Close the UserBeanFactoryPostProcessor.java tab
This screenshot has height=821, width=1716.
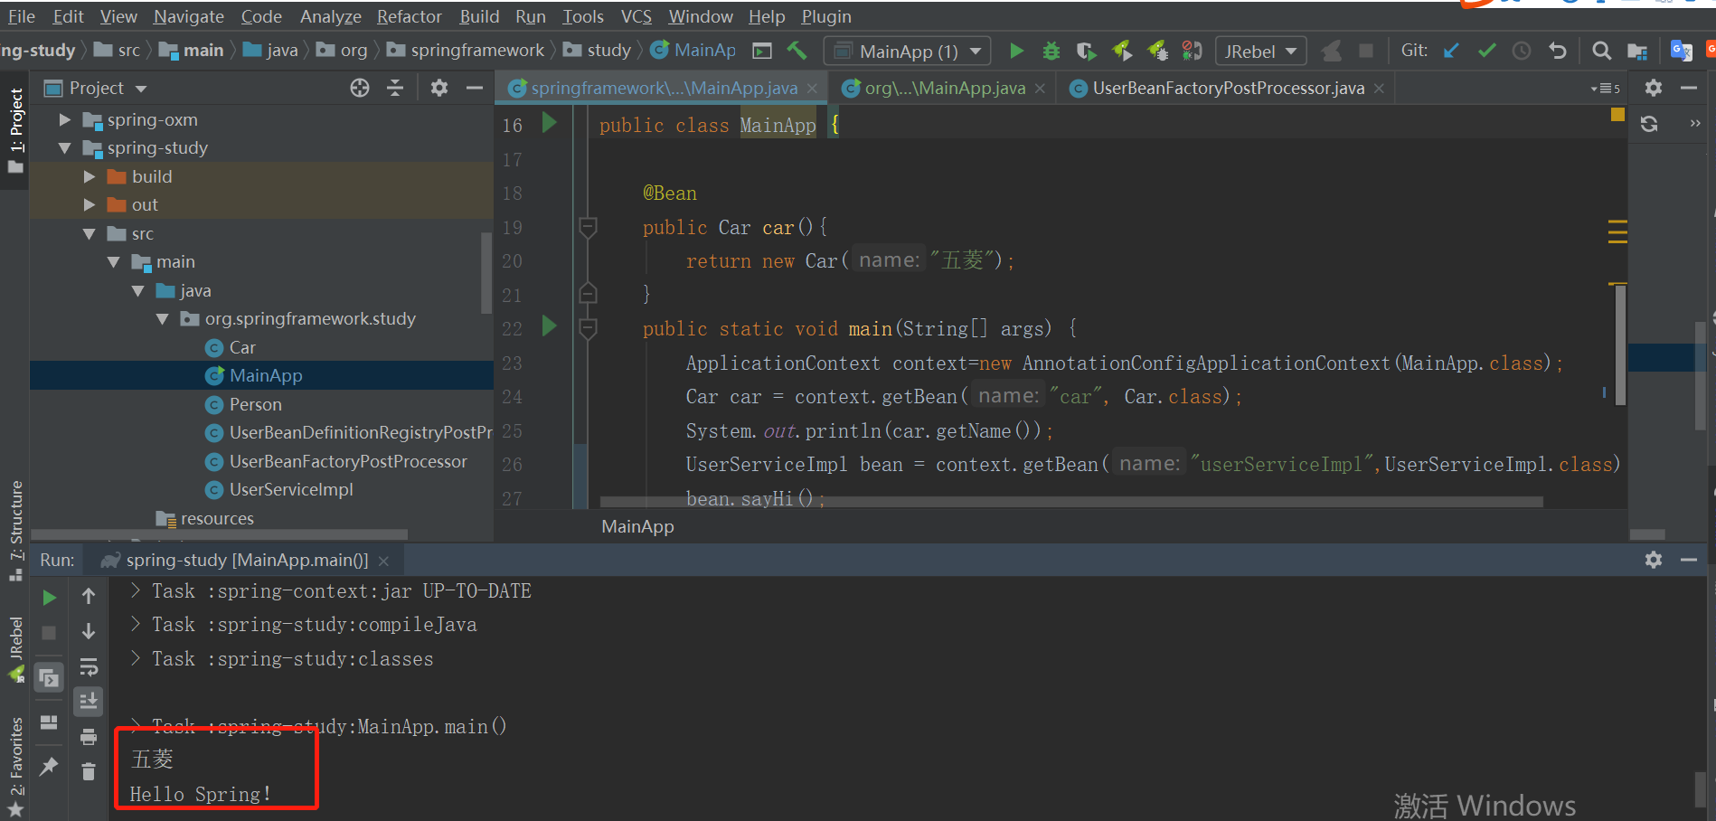1379,88
